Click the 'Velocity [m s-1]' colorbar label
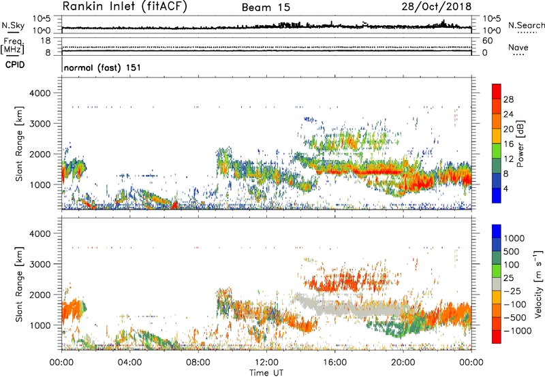 coord(538,284)
